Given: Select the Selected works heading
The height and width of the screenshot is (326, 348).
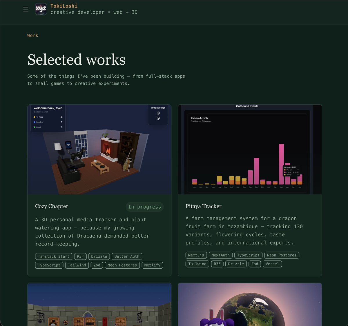Looking at the screenshot, I should pyautogui.click(x=77, y=60).
